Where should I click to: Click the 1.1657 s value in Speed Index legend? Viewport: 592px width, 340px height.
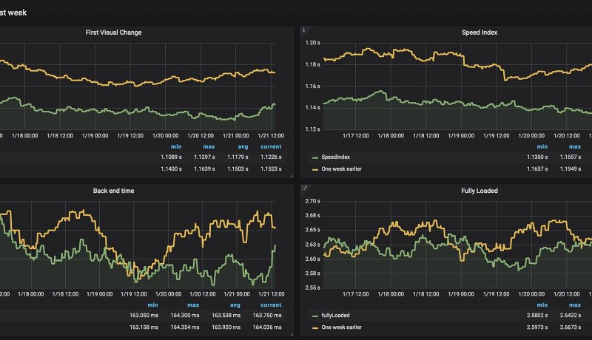coord(537,169)
